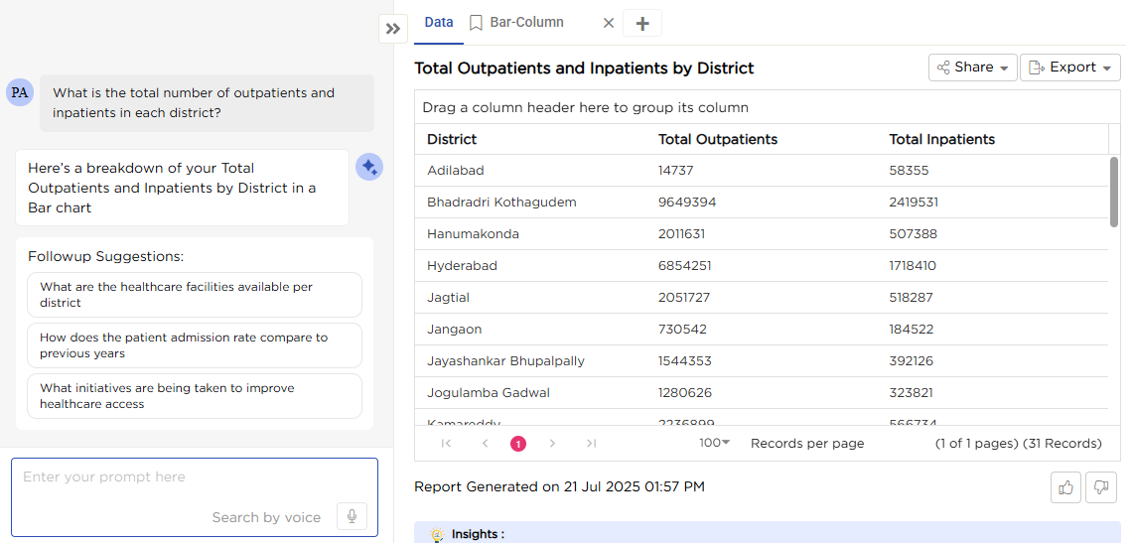
Task: Open the Share dropdown
Action: pos(973,68)
